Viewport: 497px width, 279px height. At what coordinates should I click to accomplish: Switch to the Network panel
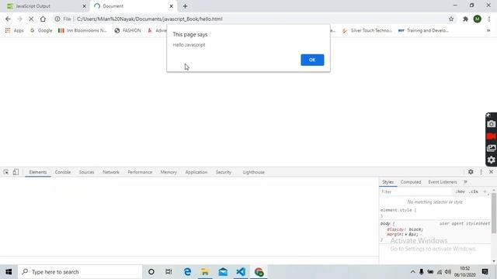click(111, 172)
